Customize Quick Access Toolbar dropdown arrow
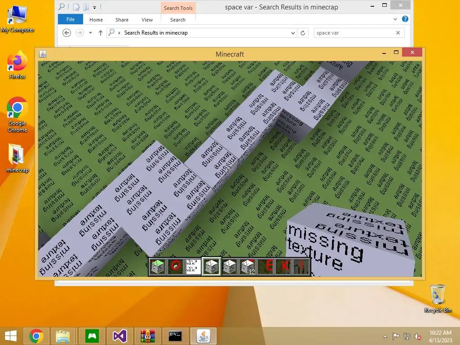 [94, 7]
